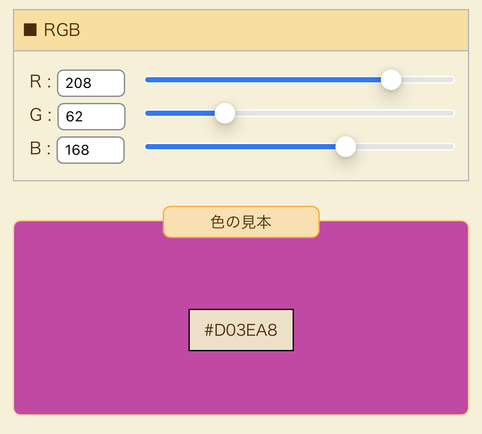Click the B : label
This screenshot has height=434, width=482.
click(40, 149)
